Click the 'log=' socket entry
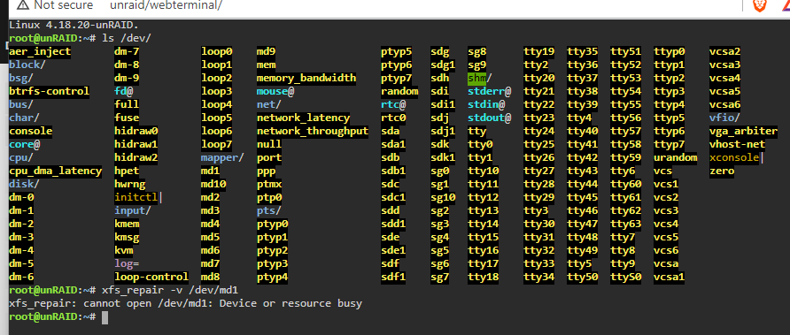This screenshot has height=335, width=790. click(x=127, y=263)
